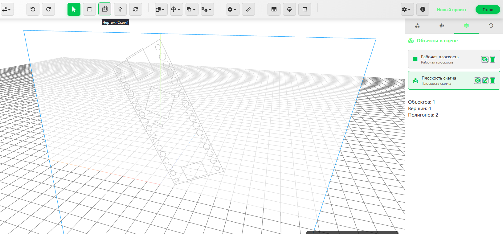Click the redo arrow button

click(x=48, y=9)
